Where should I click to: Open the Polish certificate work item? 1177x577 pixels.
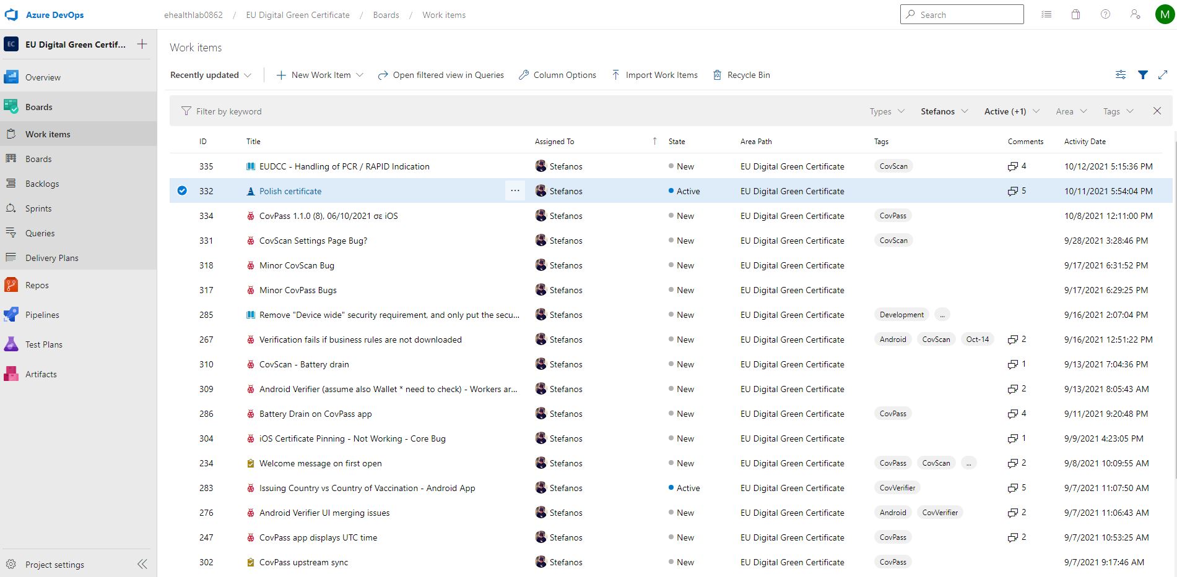pos(290,191)
